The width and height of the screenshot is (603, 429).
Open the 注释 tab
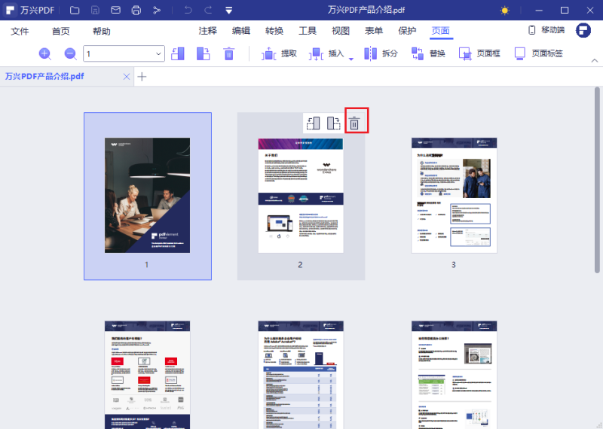[x=207, y=31]
